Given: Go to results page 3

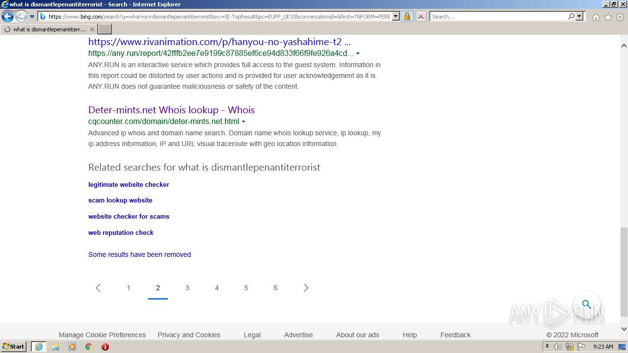Looking at the screenshot, I should pos(187,288).
